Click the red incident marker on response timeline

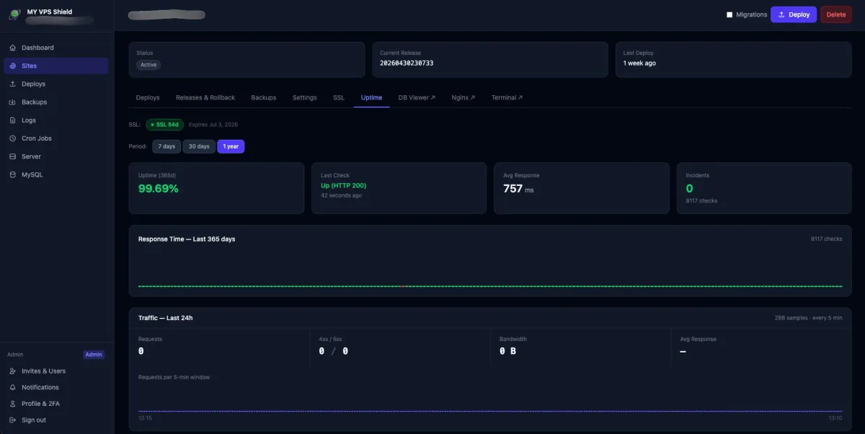(403, 286)
